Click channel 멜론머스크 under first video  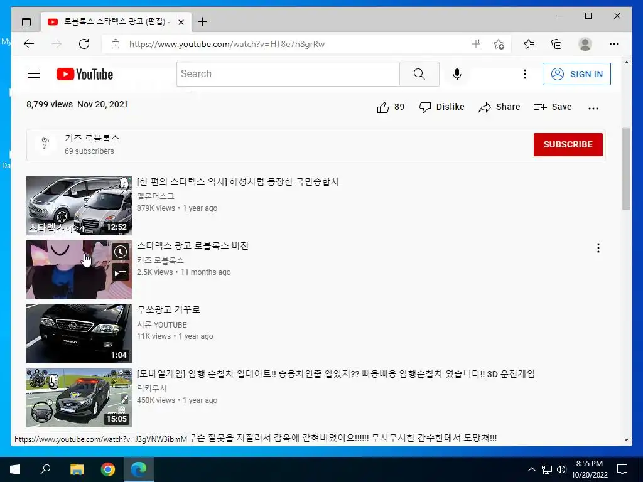tap(156, 196)
